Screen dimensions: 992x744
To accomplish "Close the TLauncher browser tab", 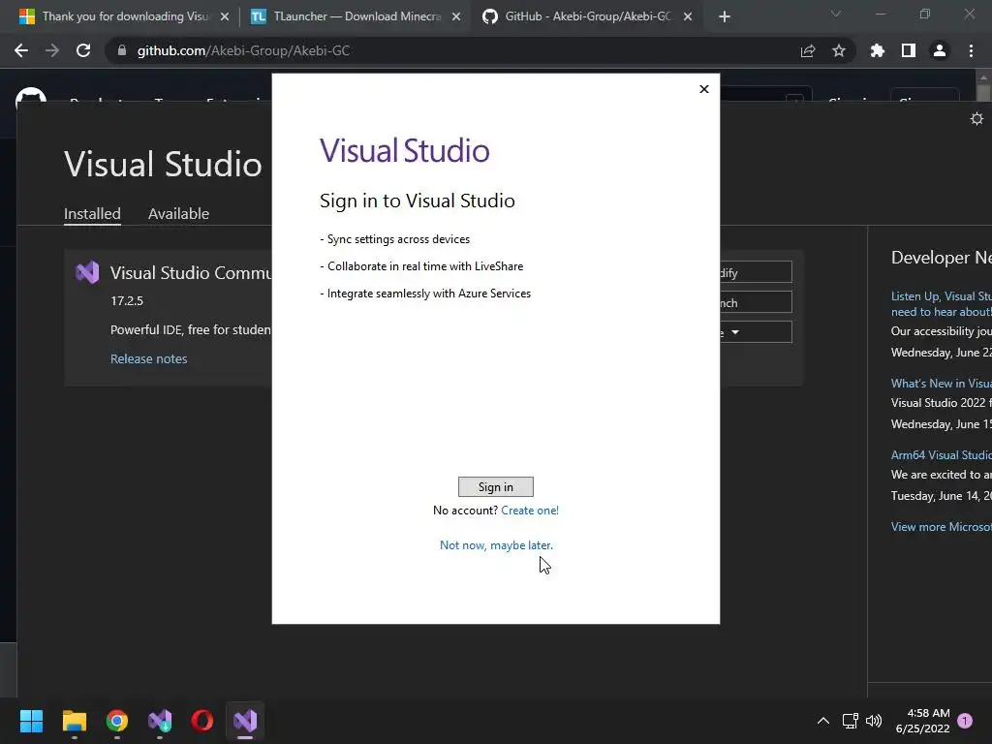I will point(456,17).
